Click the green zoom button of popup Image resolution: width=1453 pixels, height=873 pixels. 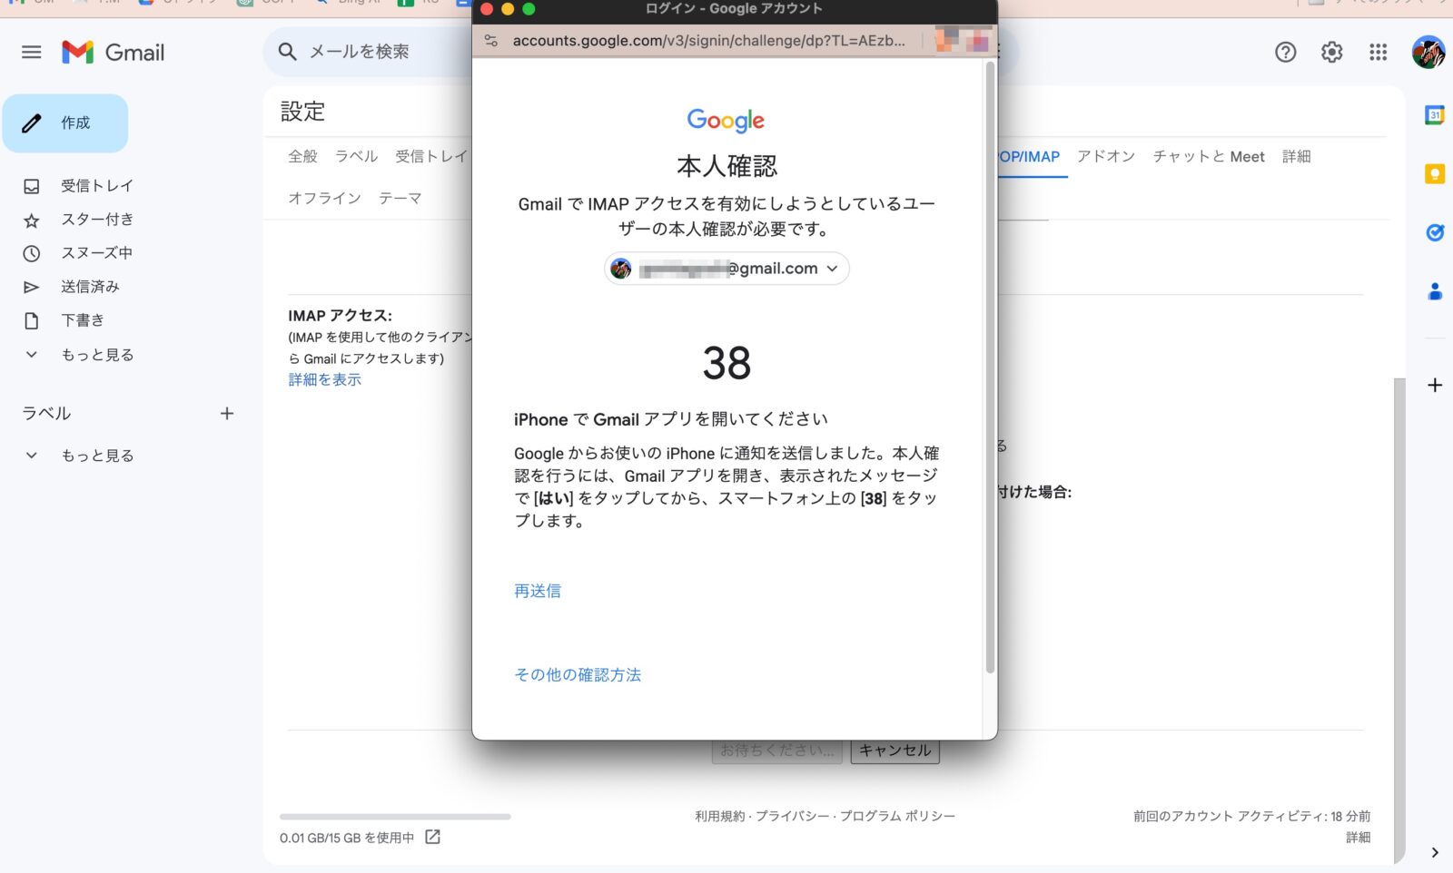tap(529, 9)
